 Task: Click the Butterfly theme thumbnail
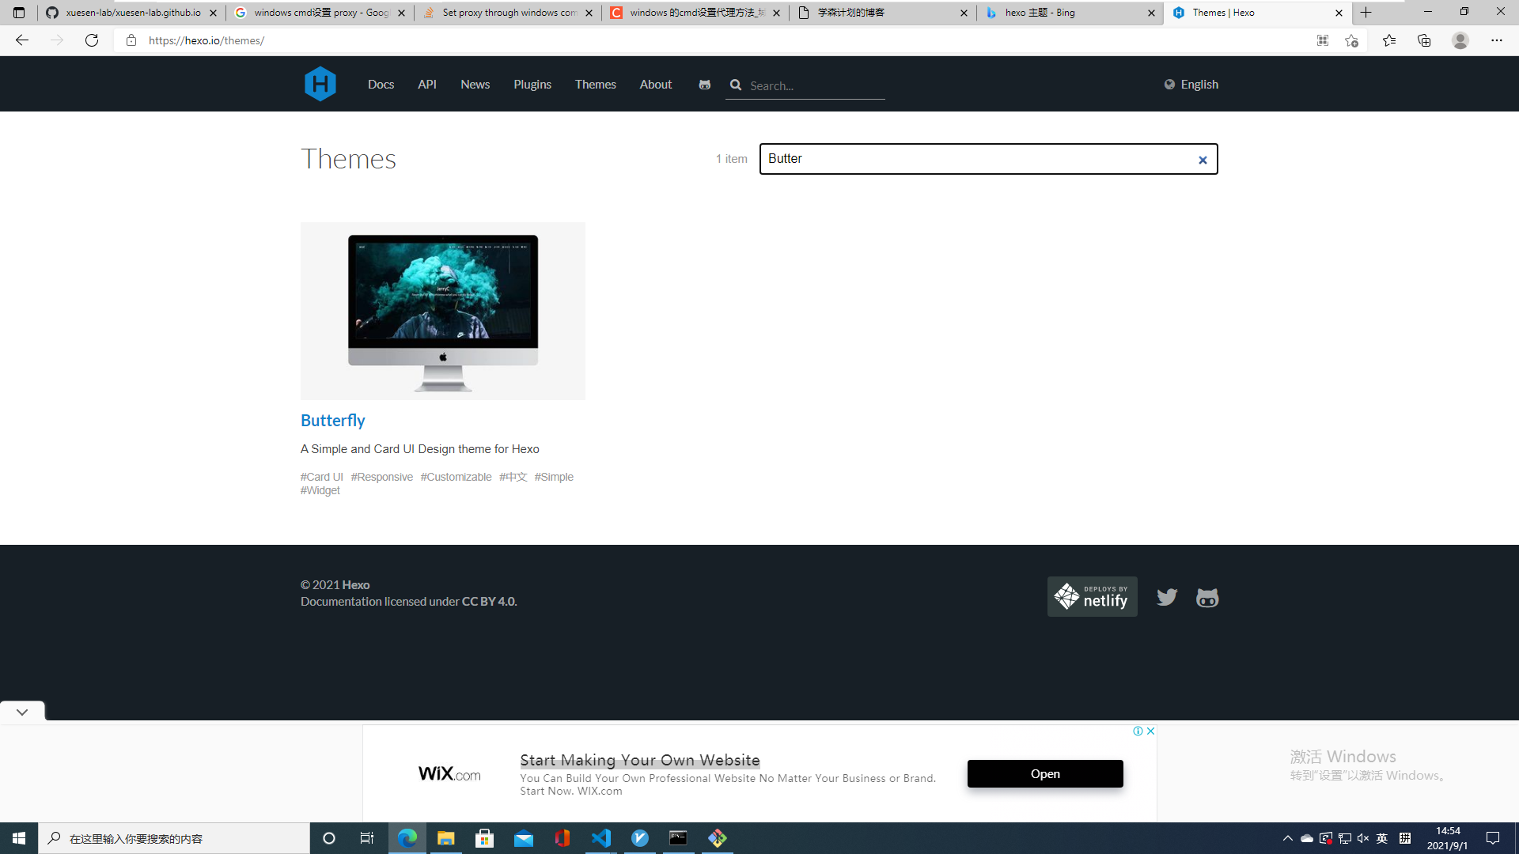[x=443, y=311]
